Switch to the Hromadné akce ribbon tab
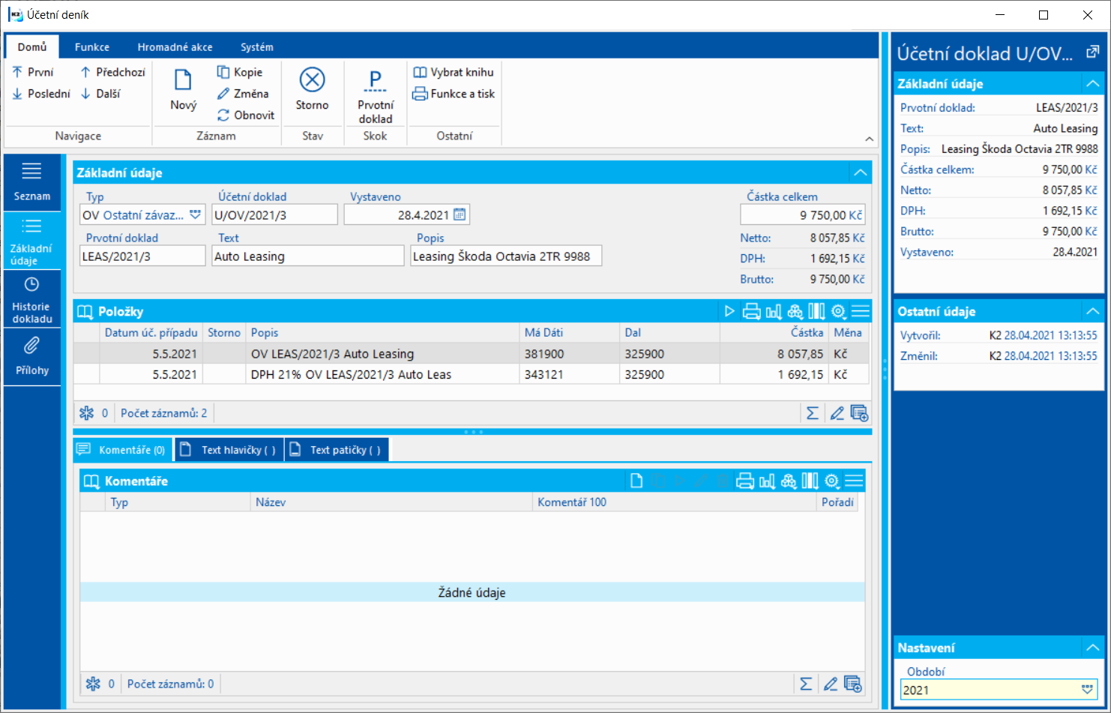This screenshot has width=1111, height=713. (x=175, y=47)
